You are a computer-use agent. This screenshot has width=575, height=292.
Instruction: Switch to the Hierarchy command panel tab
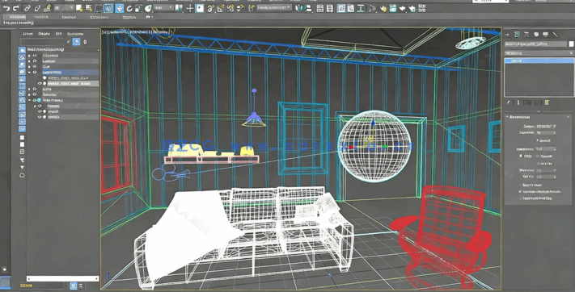526,35
